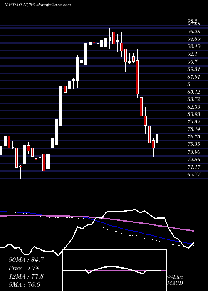This screenshot has width=208, height=291.
Task: Select the 85.12 price axis label
Action: [194, 92]
